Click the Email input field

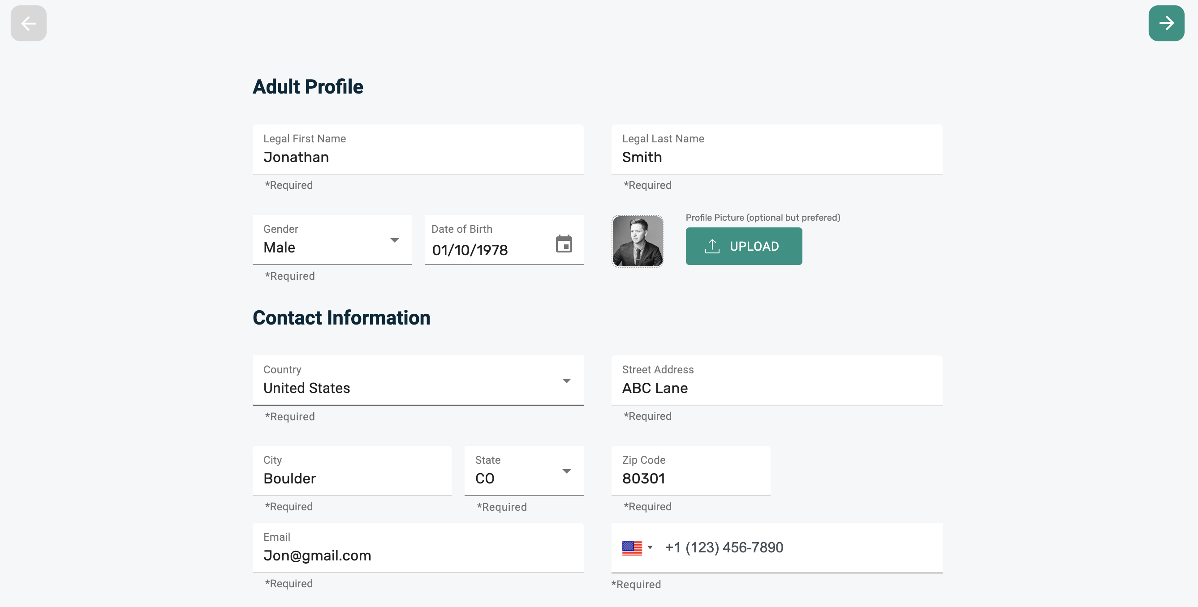pyautogui.click(x=418, y=556)
